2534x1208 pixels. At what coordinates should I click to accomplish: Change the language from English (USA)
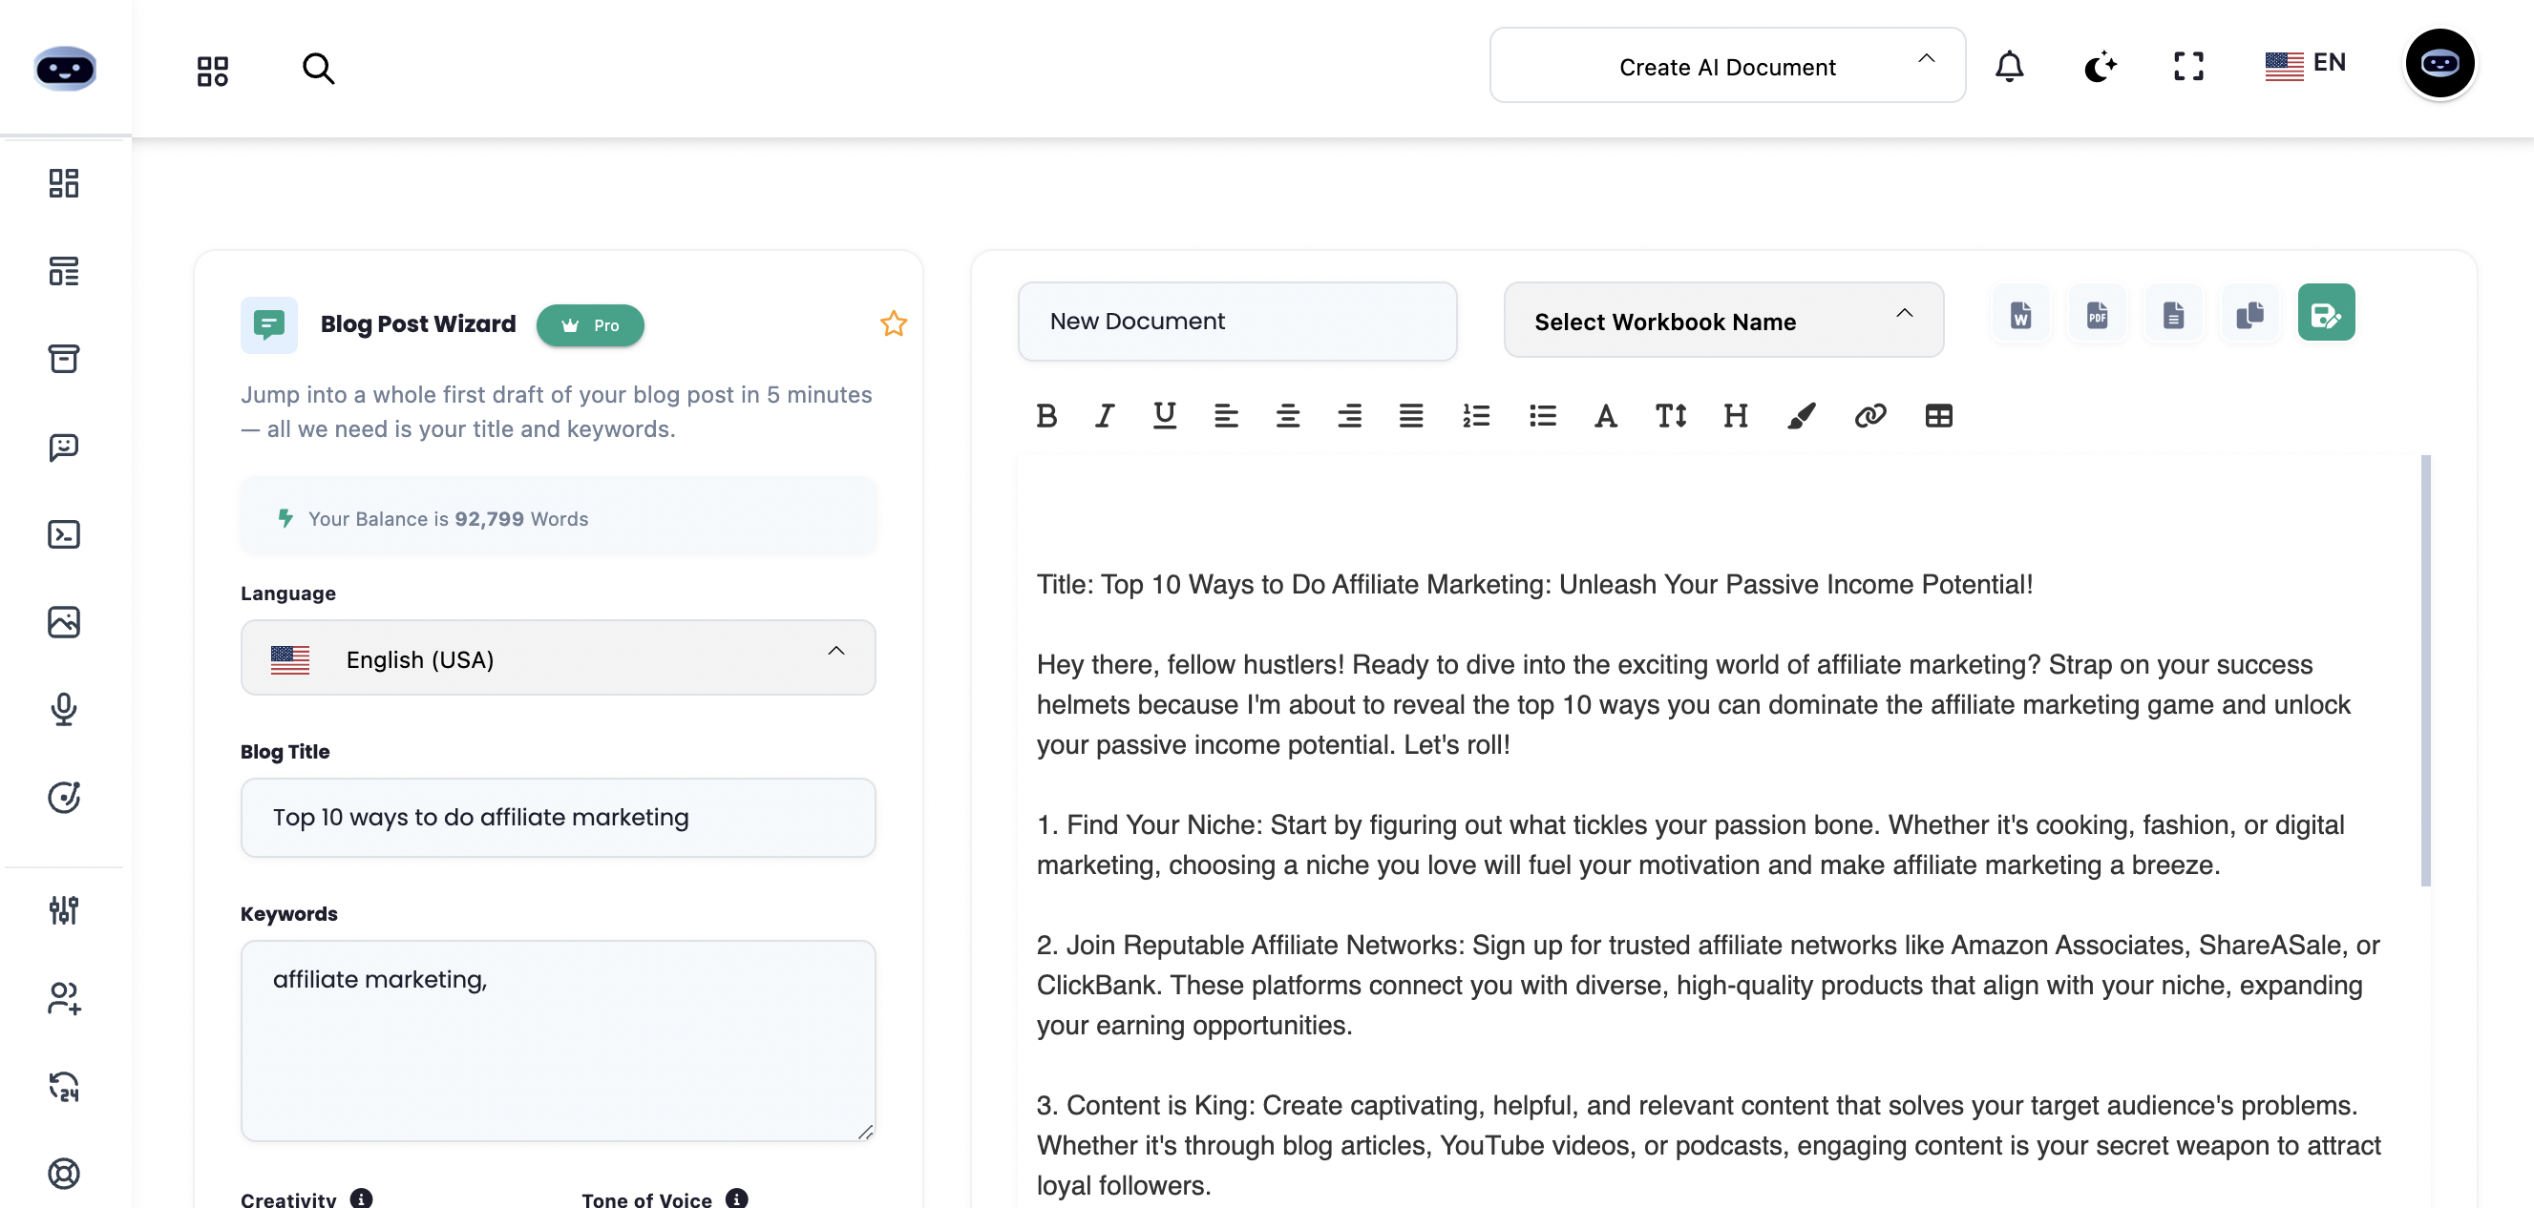pos(557,657)
